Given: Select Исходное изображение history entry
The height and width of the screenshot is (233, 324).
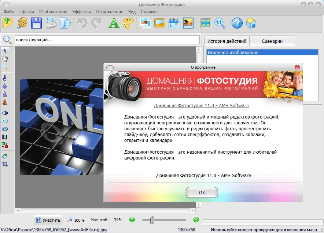Looking at the screenshot, I should (x=262, y=52).
